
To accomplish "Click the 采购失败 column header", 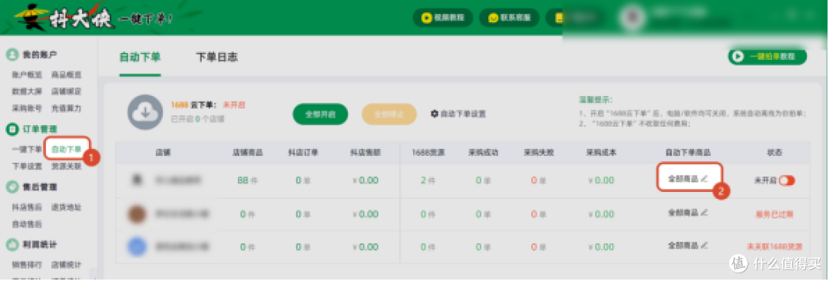I will (538, 153).
